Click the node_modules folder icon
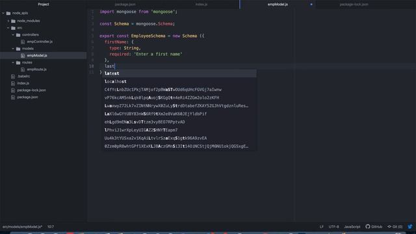This screenshot has height=234, width=416. point(13,21)
